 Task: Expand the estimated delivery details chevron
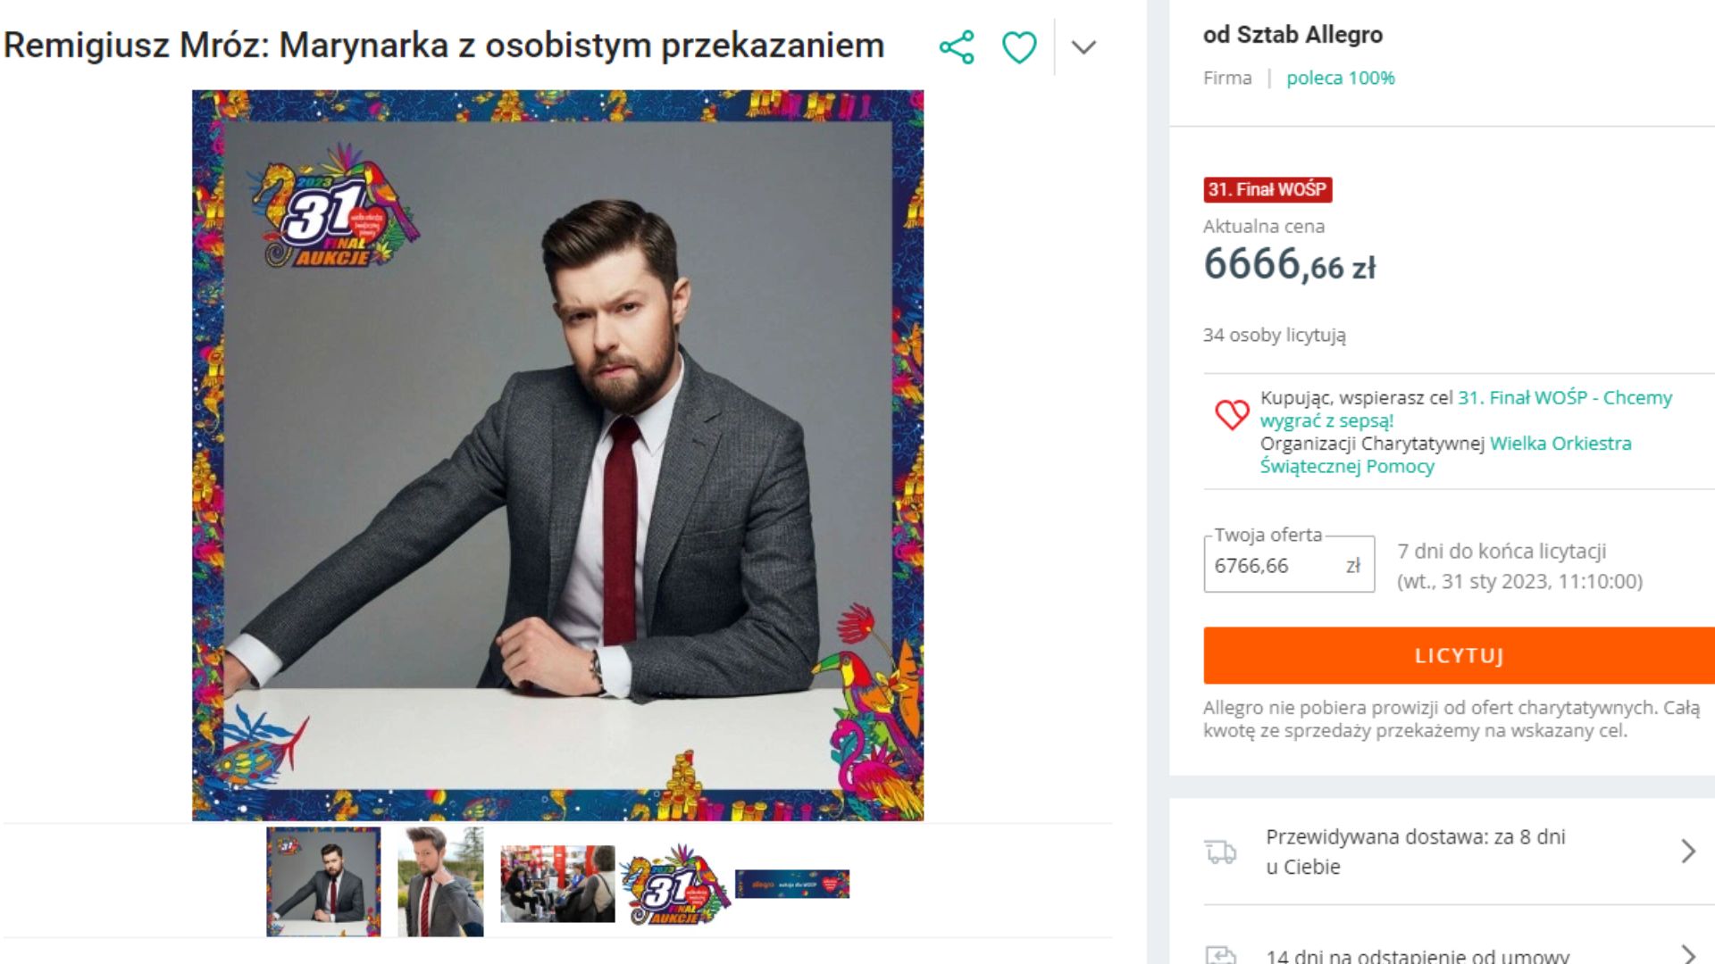click(x=1687, y=852)
